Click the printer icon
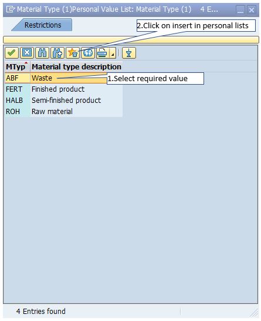The image size is (261, 321). (103, 53)
